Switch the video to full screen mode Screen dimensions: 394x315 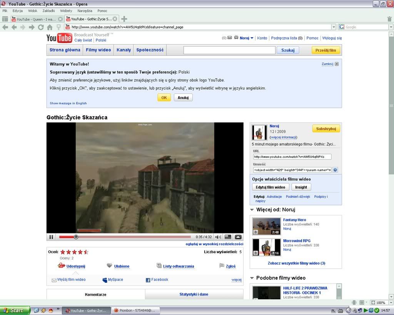(x=238, y=237)
